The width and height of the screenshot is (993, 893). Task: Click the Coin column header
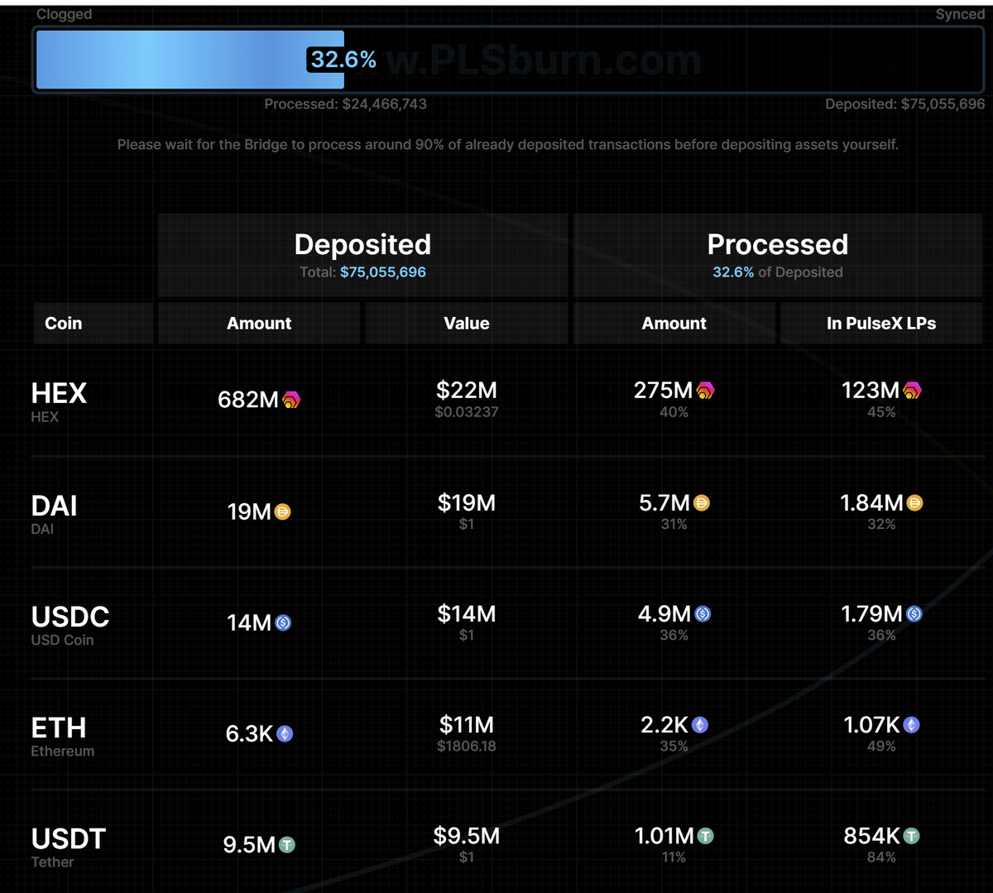63,323
